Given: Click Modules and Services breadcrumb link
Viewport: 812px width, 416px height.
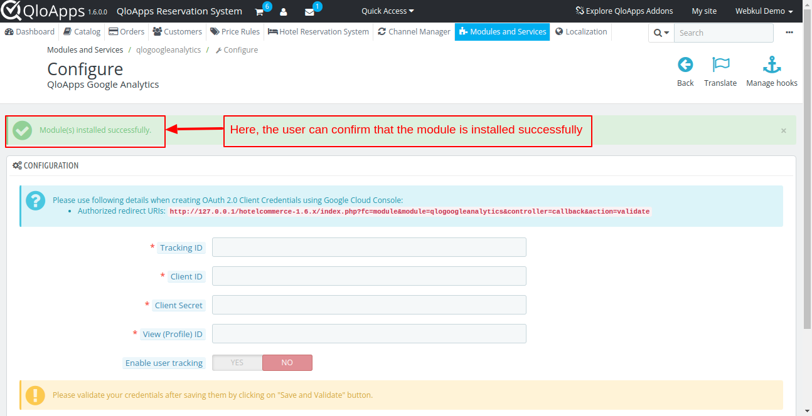Looking at the screenshot, I should pyautogui.click(x=85, y=49).
